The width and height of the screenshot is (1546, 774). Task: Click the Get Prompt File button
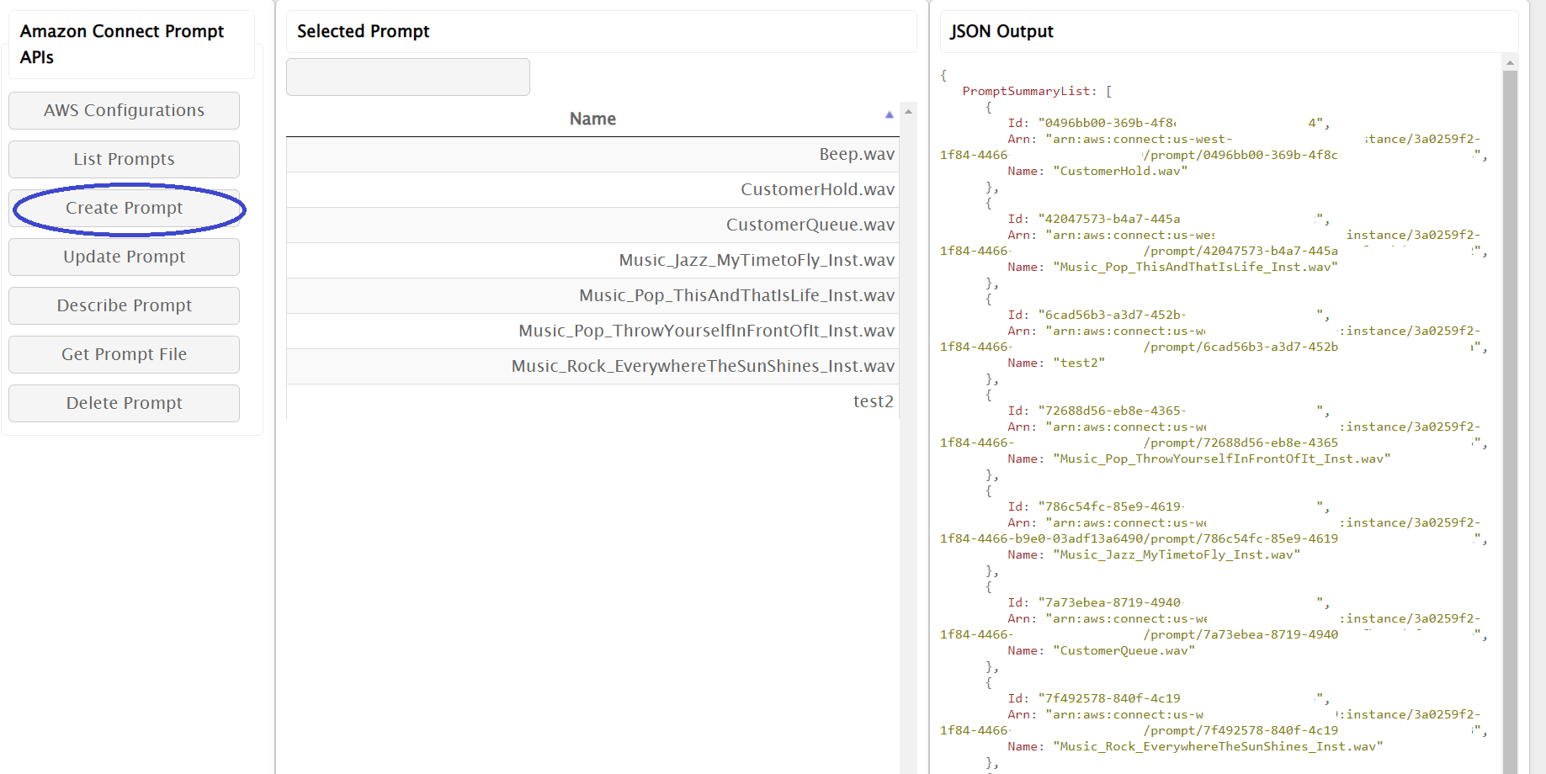pyautogui.click(x=124, y=354)
